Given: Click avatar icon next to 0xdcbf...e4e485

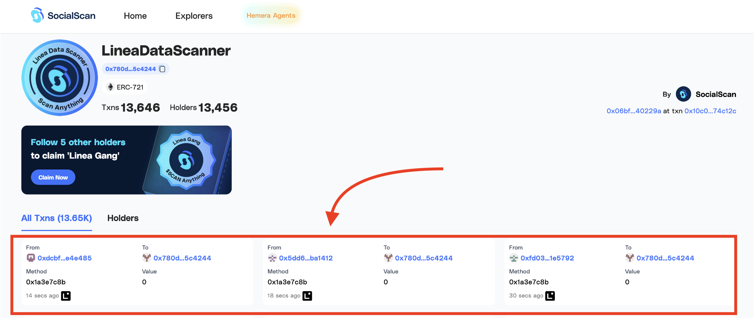Looking at the screenshot, I should click(x=31, y=258).
